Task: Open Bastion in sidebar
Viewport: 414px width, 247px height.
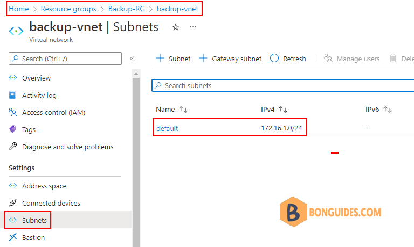Action: click(33, 237)
